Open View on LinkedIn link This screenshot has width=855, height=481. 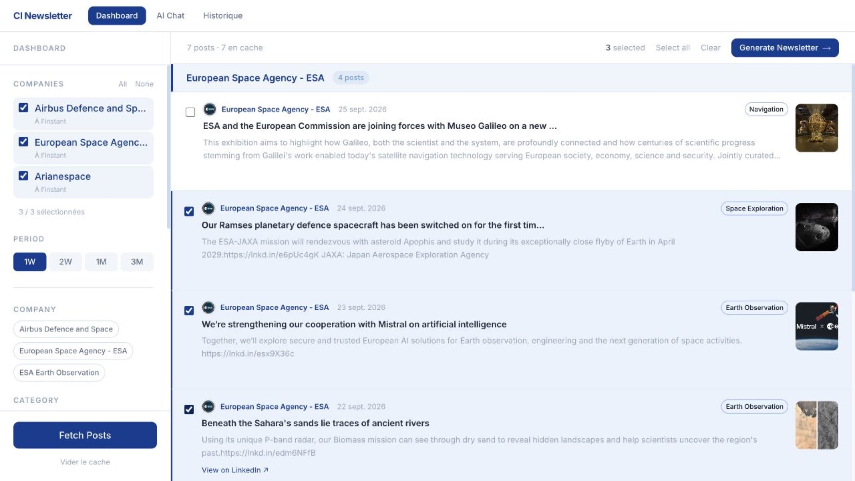(x=235, y=470)
